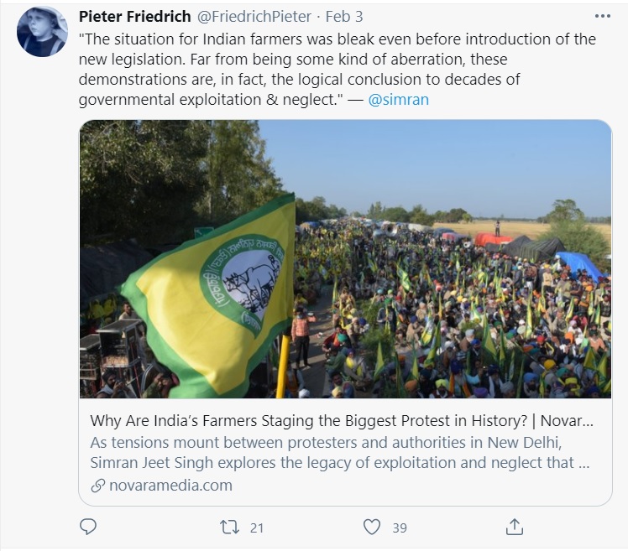Open the three-dot more options menu
This screenshot has height=551, width=628.
point(603,17)
